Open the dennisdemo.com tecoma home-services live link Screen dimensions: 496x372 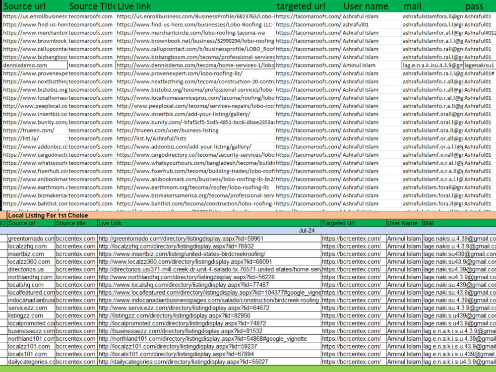pos(195,65)
